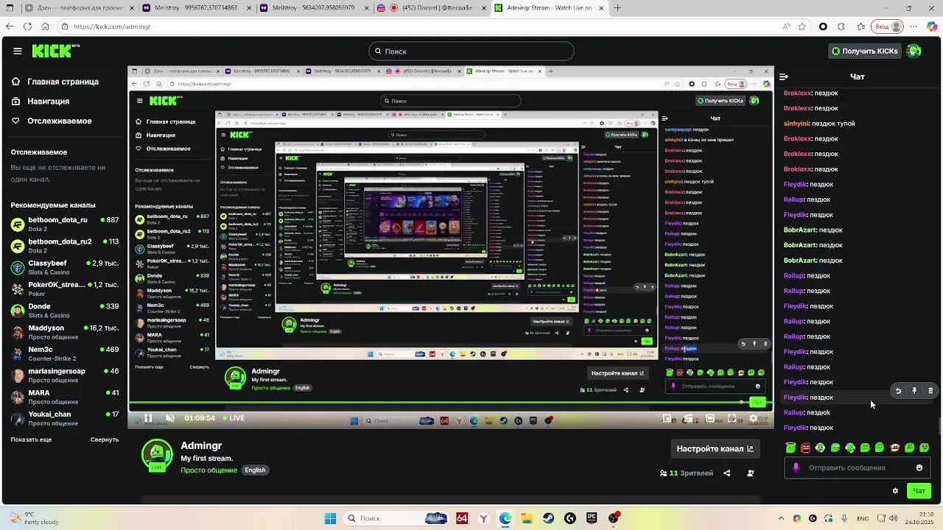Open the betboom_dota_ru2 channel
The height and width of the screenshot is (530, 943).
click(x=64, y=245)
